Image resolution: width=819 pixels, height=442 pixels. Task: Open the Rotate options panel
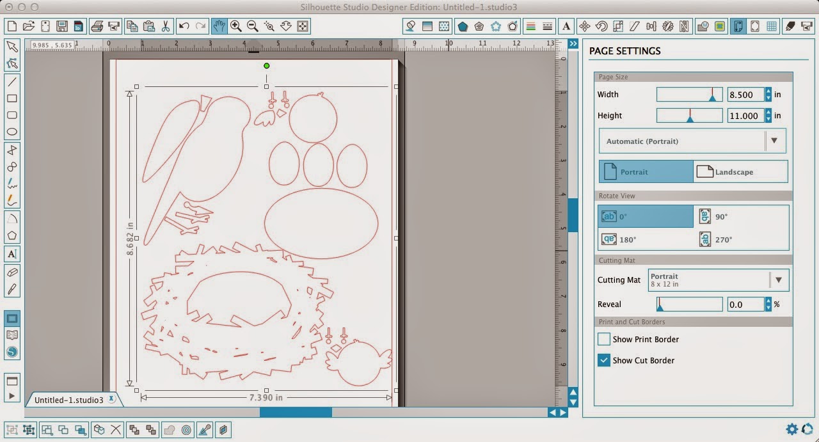pos(602,26)
